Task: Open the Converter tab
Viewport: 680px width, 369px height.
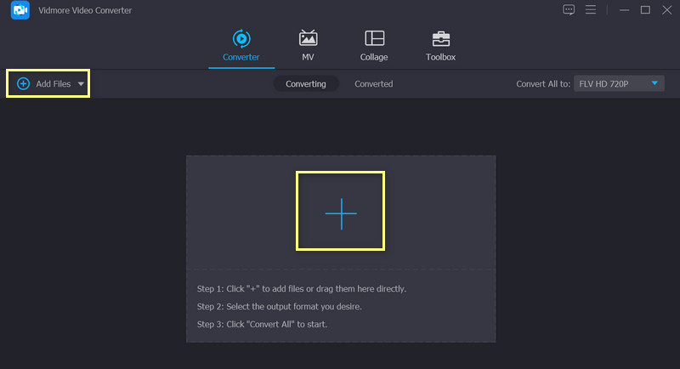Action: click(241, 46)
